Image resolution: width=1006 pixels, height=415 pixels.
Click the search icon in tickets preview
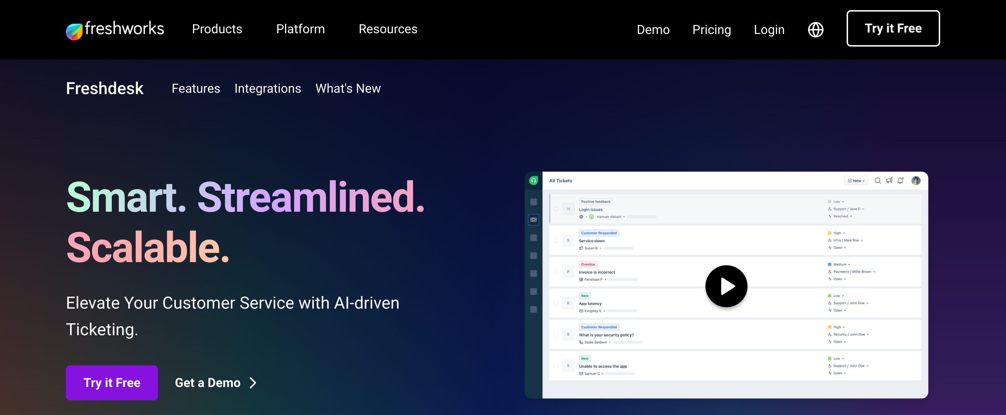[x=877, y=181]
